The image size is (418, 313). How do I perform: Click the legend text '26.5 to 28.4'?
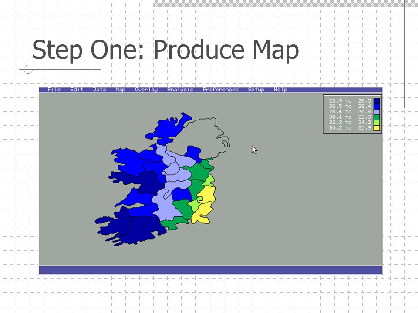(x=350, y=106)
